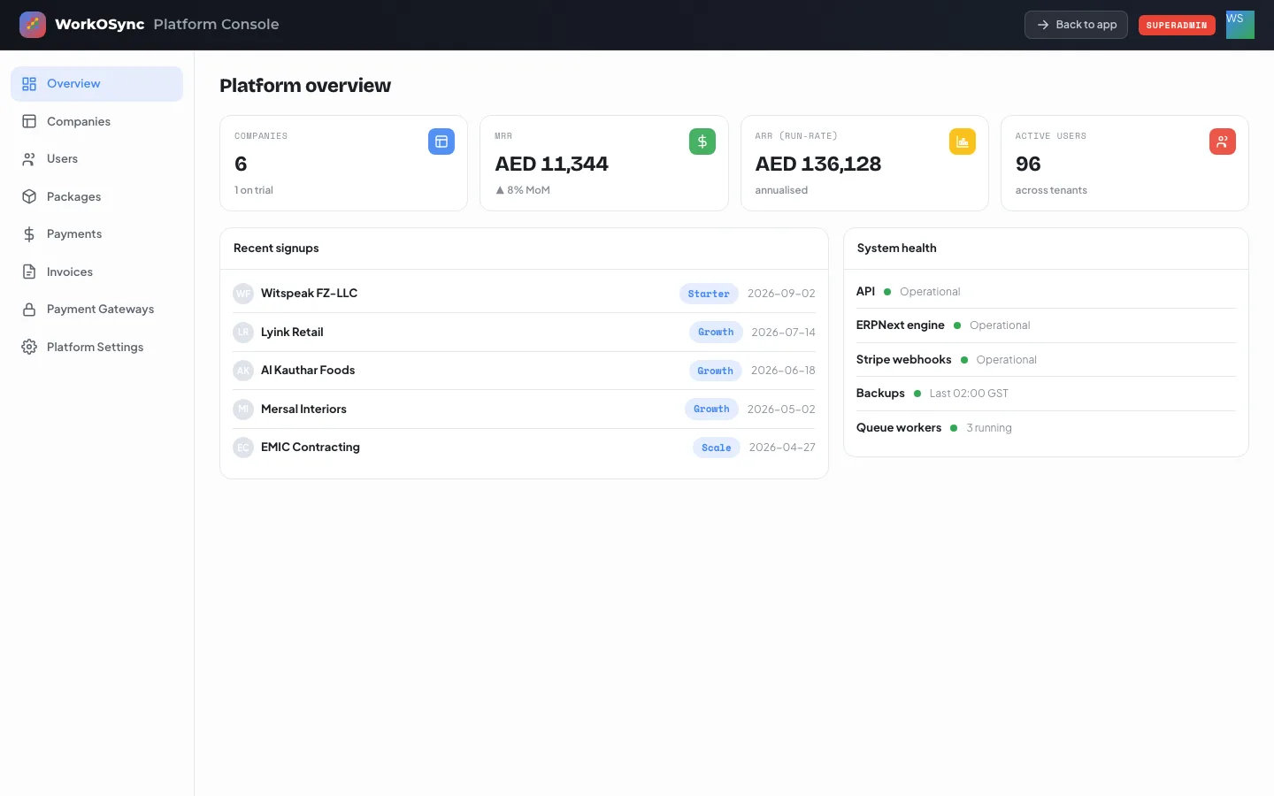This screenshot has height=796, width=1274.
Task: Click the Users sidebar icon
Action: [29, 159]
